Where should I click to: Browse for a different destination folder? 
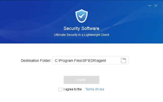124,61
